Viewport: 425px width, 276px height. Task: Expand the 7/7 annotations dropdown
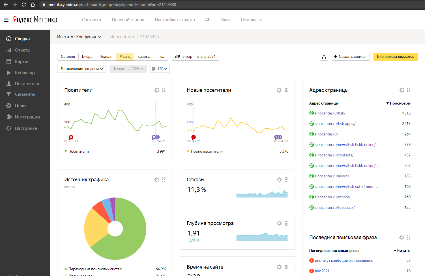click(160, 69)
